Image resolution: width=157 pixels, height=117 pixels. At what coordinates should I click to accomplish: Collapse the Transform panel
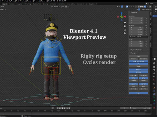[133, 13]
